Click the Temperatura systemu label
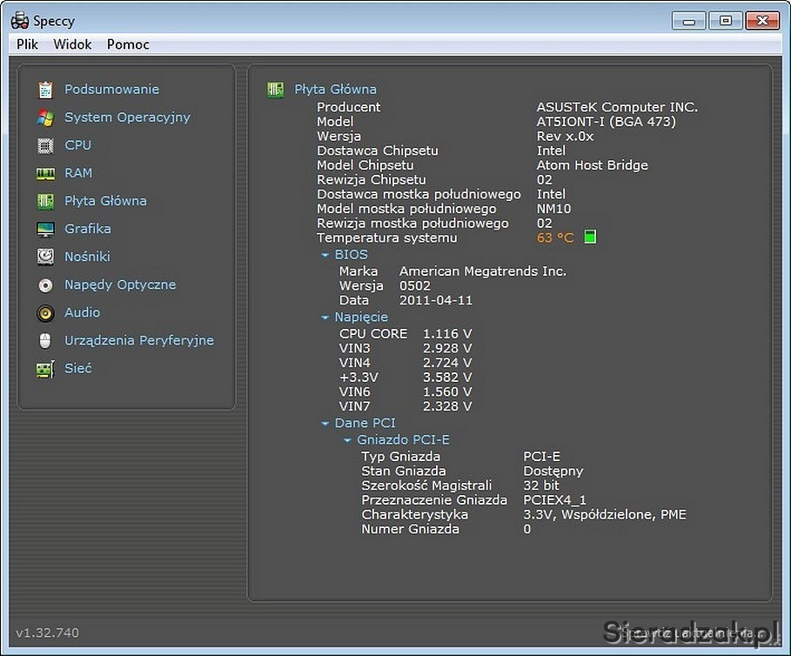Viewport: 791px width, 656px height. 387,238
